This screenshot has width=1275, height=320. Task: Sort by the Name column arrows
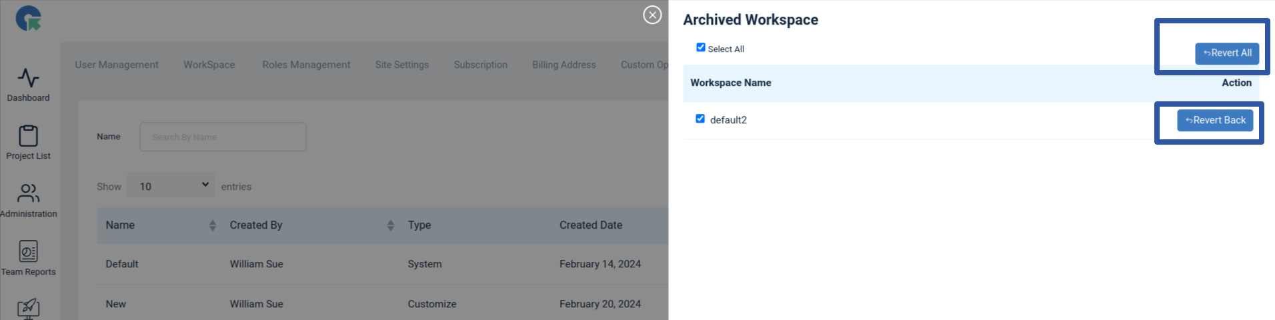(x=213, y=225)
